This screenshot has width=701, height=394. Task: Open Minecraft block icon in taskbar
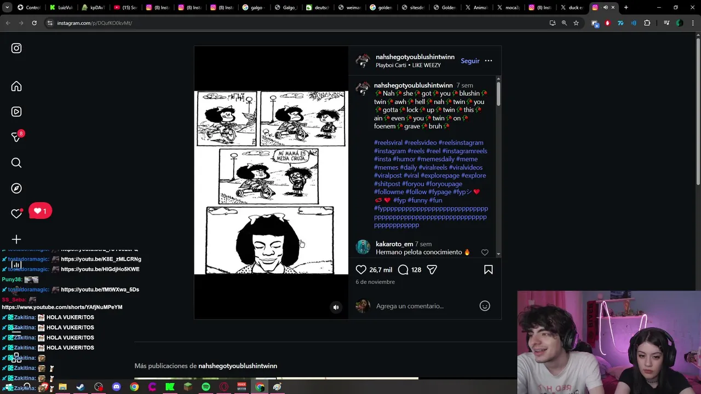188,387
